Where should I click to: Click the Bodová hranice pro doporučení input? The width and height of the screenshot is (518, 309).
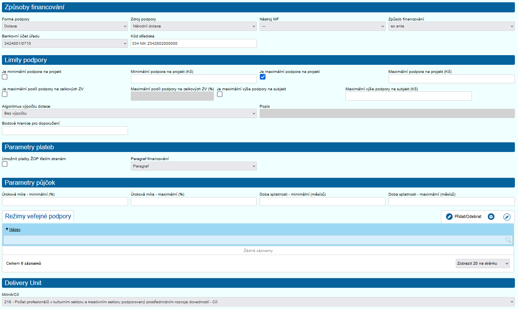pyautogui.click(x=65, y=131)
